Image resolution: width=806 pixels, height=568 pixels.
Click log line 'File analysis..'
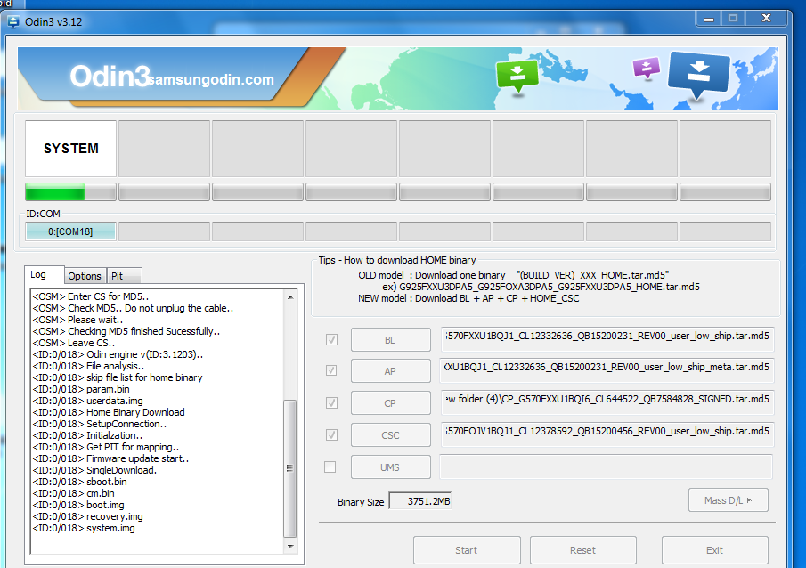(88, 366)
